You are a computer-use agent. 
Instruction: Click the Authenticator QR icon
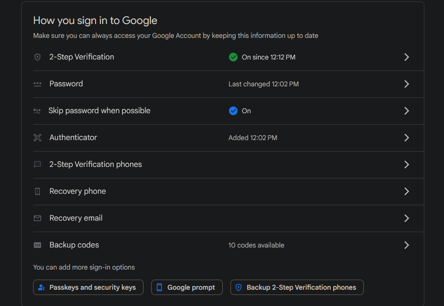37,138
